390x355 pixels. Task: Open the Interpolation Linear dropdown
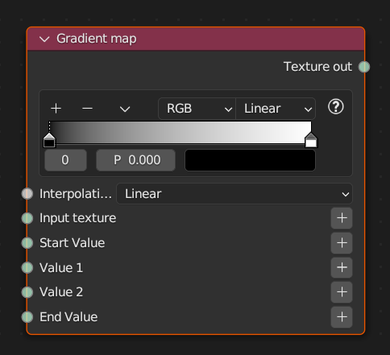pyautogui.click(x=234, y=194)
